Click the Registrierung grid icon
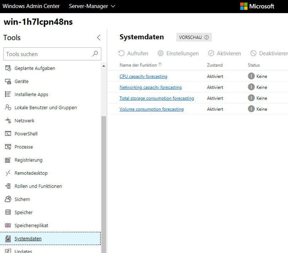Screen dimensions: 288x253 (8, 160)
